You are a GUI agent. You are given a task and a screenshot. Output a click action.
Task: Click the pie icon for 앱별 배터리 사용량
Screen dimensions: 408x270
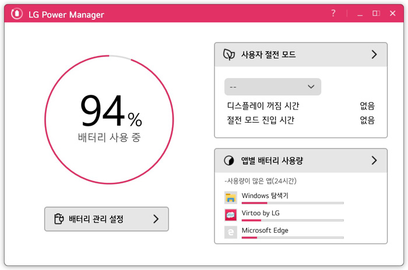click(229, 161)
